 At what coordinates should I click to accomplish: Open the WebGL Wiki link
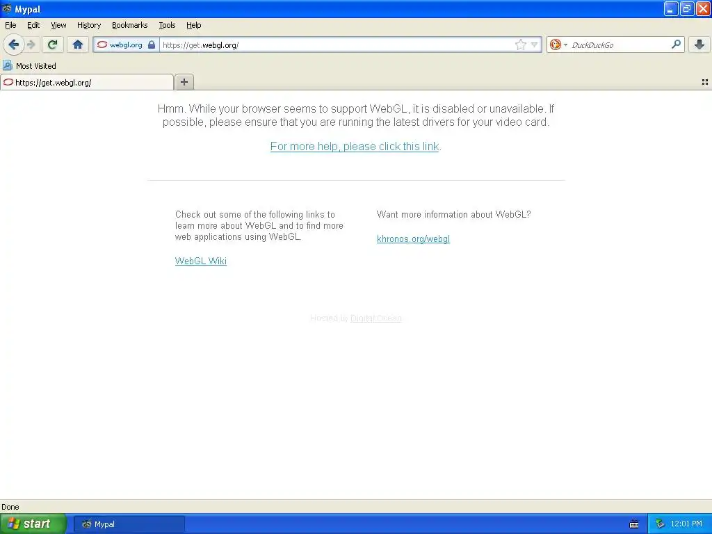coord(201,261)
